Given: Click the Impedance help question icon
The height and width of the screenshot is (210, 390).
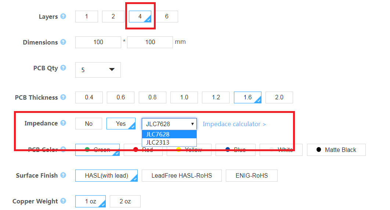Looking at the screenshot, I should pos(63,123).
